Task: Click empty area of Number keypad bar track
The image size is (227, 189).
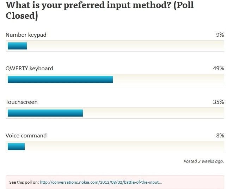Action: pyautogui.click(x=125, y=46)
